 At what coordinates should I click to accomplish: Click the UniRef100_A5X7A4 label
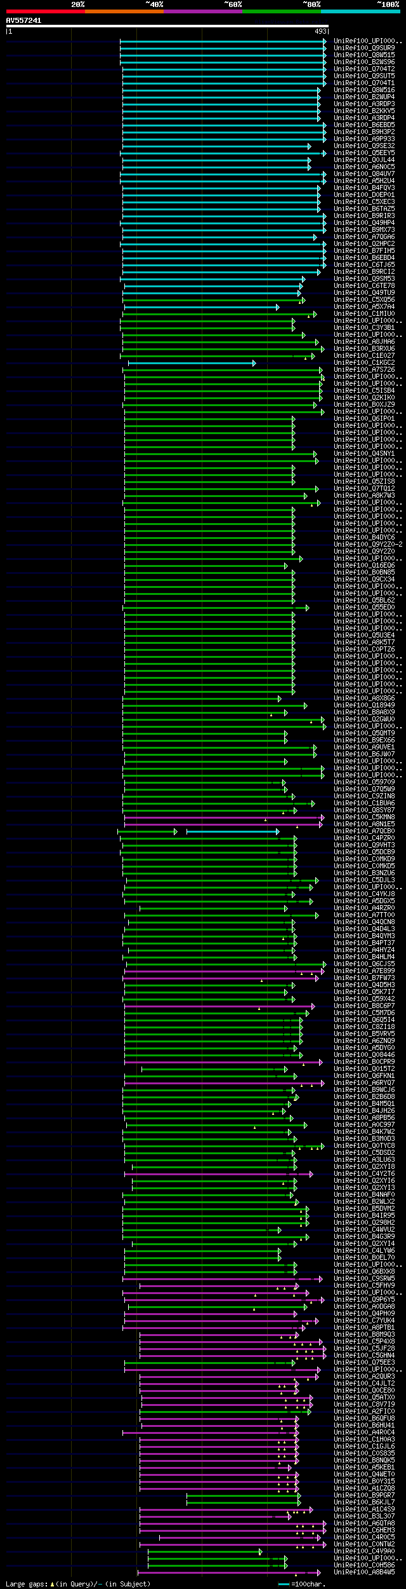[x=364, y=306]
